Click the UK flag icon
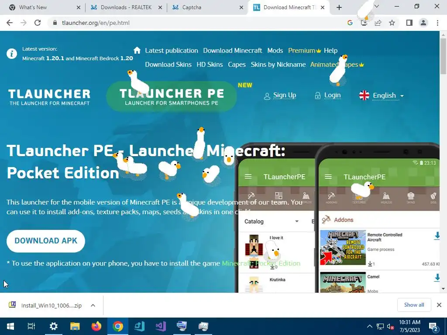Screen dimensions: 447x335 tap(364, 96)
